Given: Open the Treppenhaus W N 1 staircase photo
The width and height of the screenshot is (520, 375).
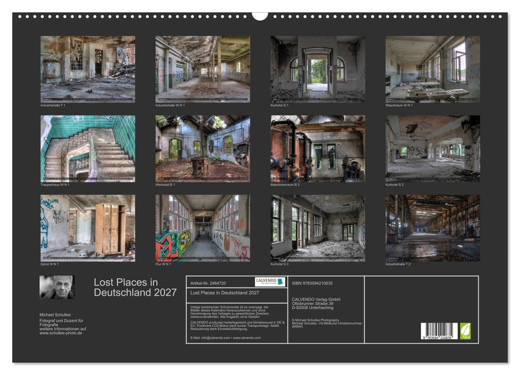Looking at the screenshot, I should tap(88, 149).
